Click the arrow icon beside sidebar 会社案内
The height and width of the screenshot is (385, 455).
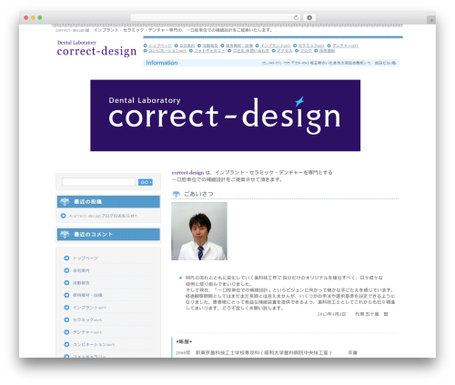(66, 270)
